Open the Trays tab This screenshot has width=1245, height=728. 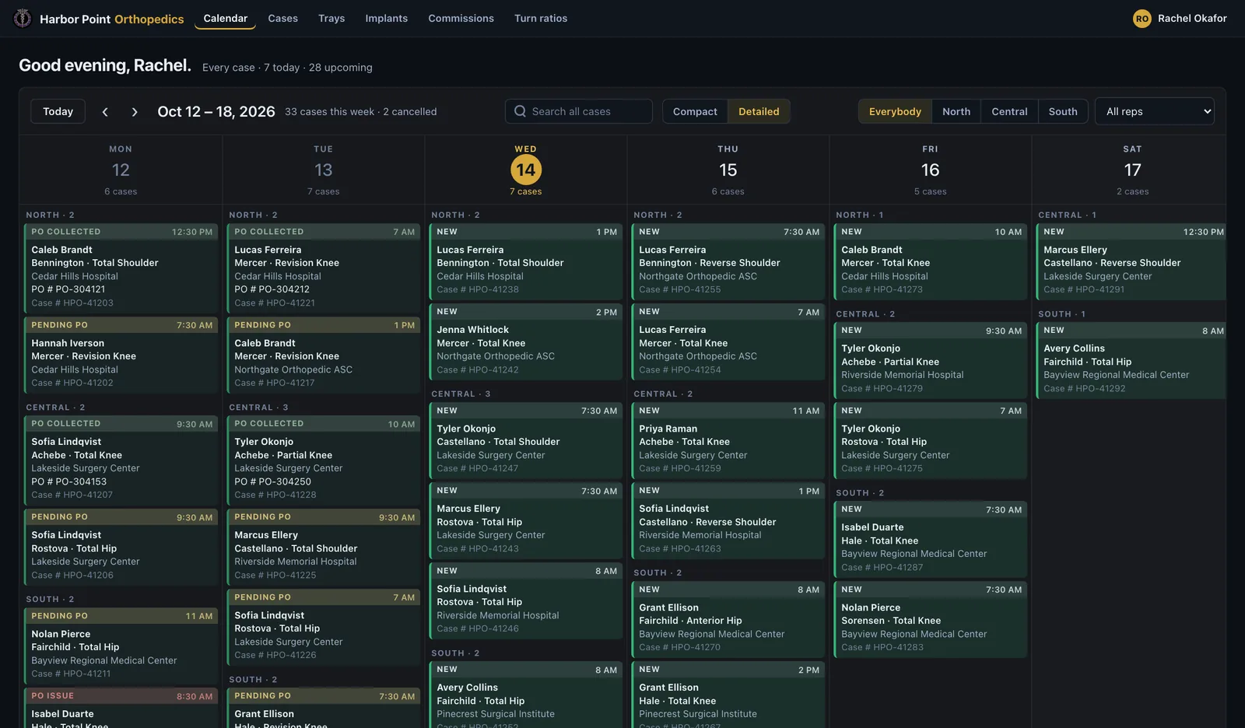point(331,18)
